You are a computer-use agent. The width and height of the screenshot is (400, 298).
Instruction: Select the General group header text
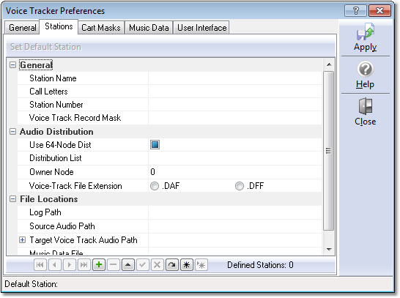[x=36, y=65]
